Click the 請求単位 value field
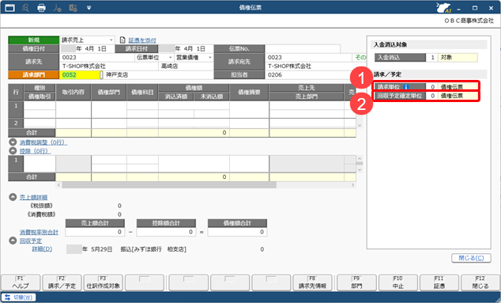This screenshot has width=501, height=303. click(452, 87)
